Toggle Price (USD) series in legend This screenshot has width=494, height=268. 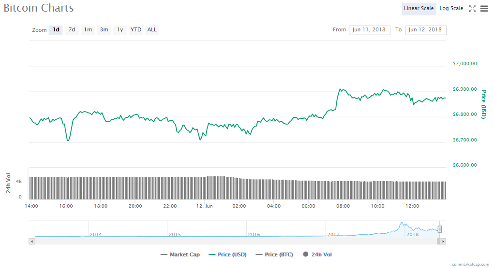click(x=226, y=254)
